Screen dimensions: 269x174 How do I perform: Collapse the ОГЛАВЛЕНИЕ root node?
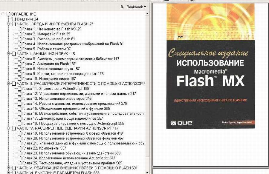click(x=3, y=14)
